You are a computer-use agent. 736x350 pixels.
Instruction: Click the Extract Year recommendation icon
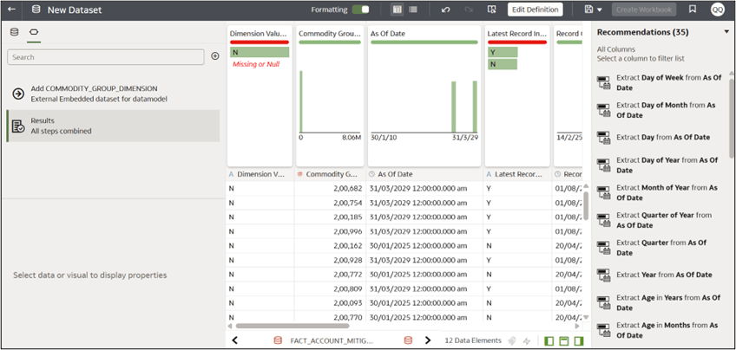click(x=603, y=275)
